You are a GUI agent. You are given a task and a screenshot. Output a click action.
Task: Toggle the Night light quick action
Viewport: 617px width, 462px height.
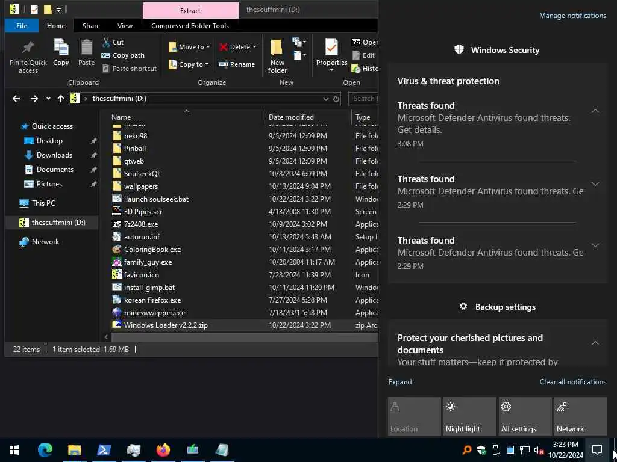coord(470,416)
